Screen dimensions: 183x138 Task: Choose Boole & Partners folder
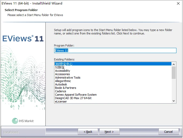(65, 88)
